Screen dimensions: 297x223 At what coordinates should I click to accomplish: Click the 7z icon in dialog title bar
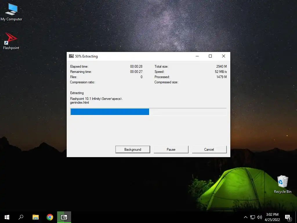(71, 56)
